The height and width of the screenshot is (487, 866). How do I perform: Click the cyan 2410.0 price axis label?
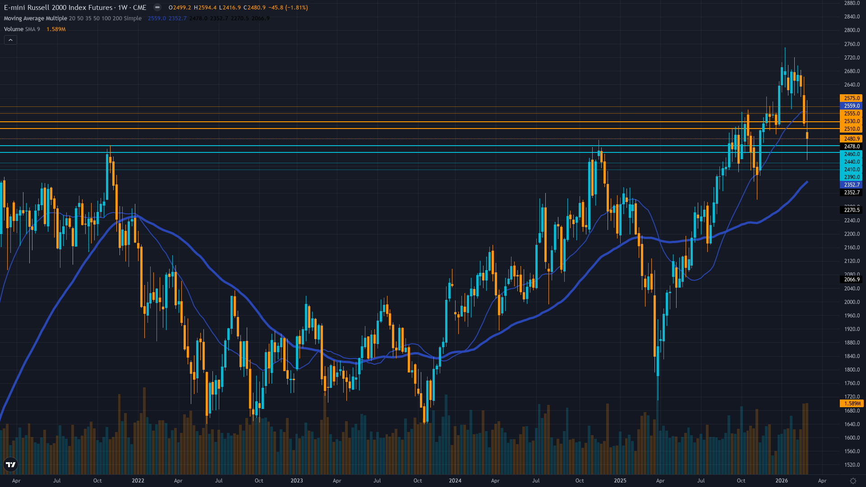click(851, 170)
